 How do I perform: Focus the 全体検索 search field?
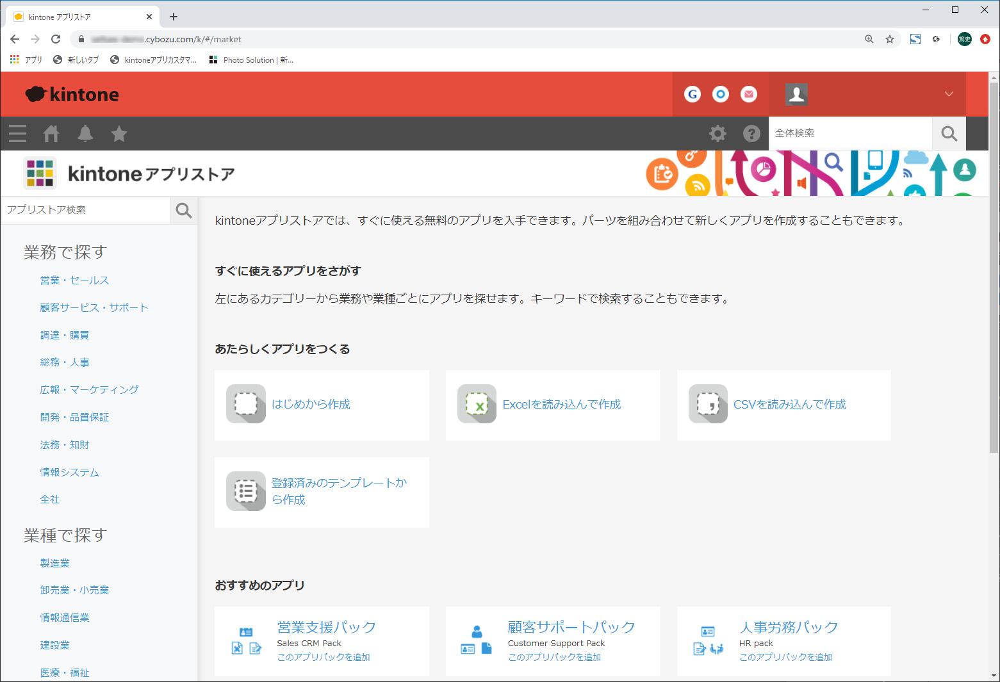850,133
